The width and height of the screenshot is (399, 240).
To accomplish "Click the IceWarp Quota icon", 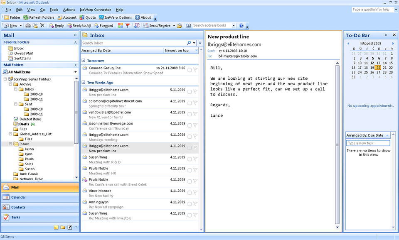I will point(88,17).
